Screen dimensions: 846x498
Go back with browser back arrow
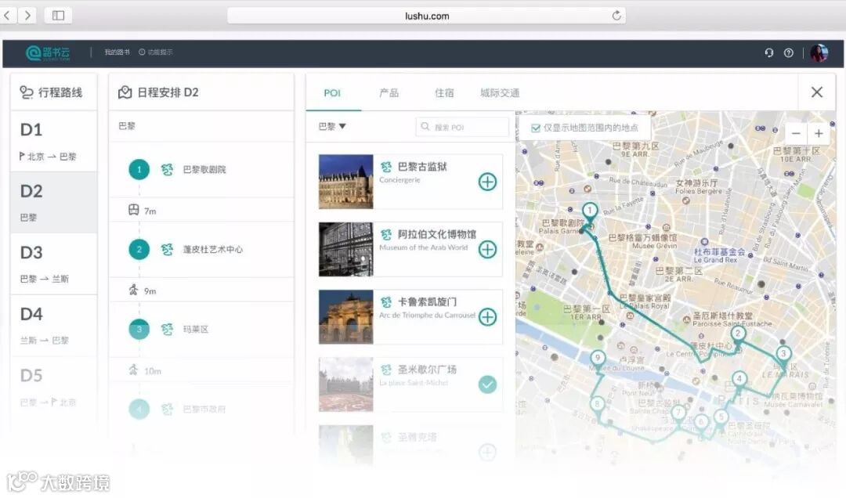8,15
